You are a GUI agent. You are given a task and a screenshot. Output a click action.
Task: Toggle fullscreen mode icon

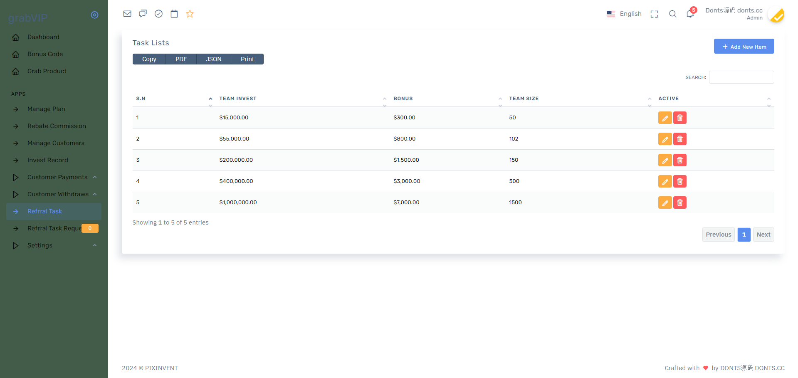pos(655,14)
